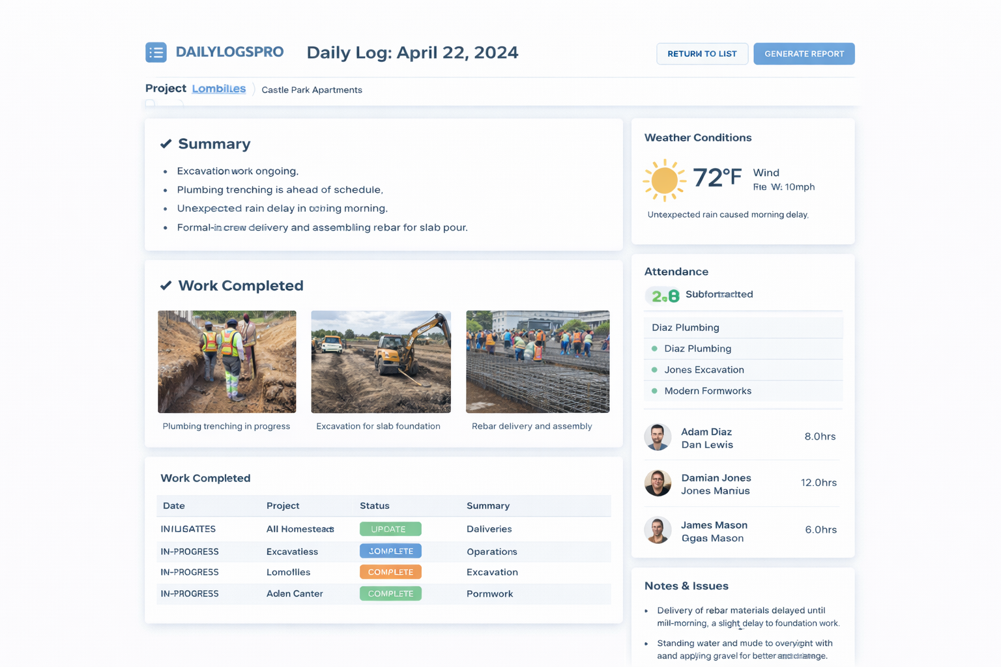
Task: Sort the table by the Status column
Action: pos(375,505)
